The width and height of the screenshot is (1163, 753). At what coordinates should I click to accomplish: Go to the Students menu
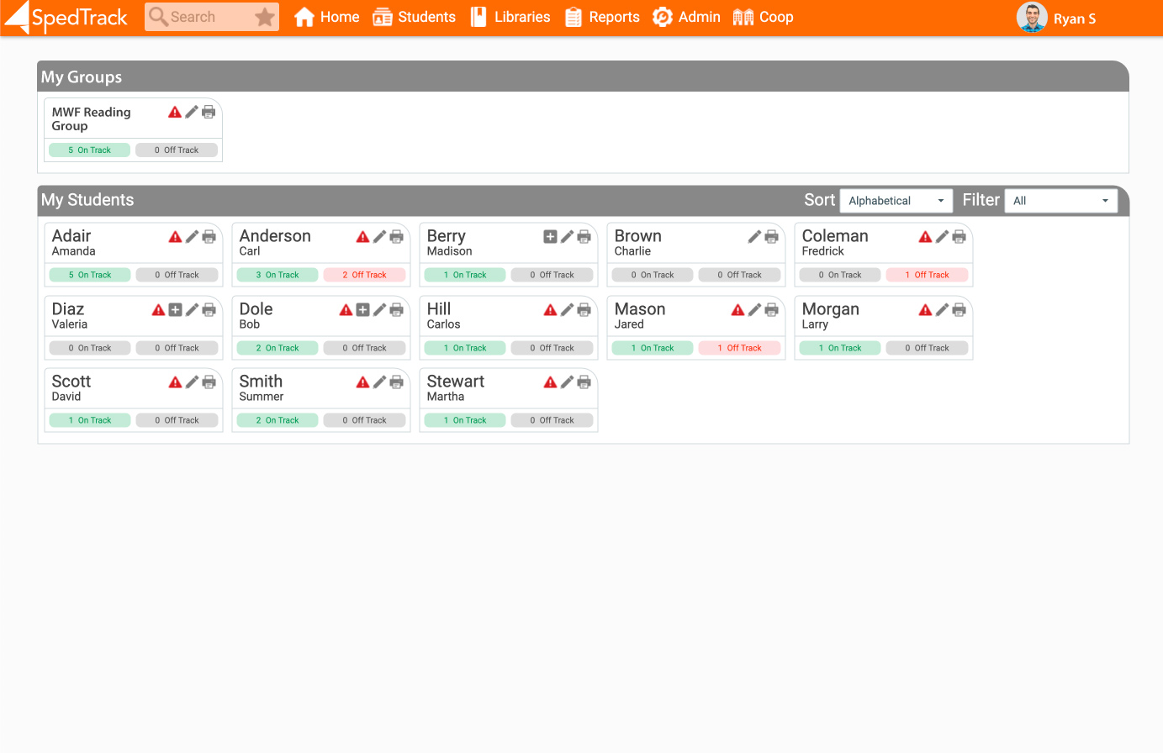[x=414, y=17]
